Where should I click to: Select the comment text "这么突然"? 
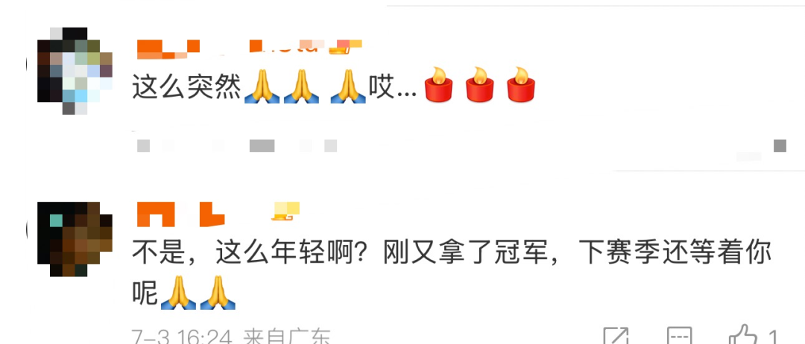(x=187, y=88)
